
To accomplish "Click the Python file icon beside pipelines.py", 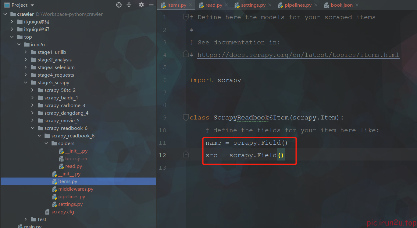I will pos(55,196).
